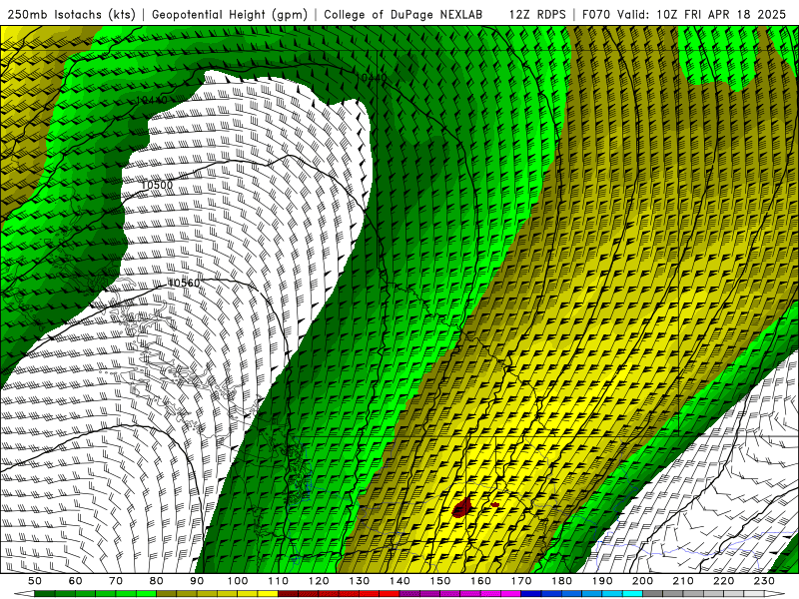Click the 140 knot scale label
The height and width of the screenshot is (599, 799).
tap(399, 581)
